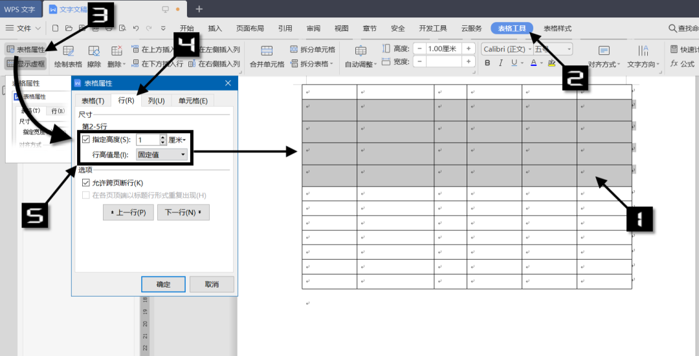This screenshot has width=699, height=356.
Task: Click 在下方插入行 insert row below
Action: click(x=157, y=63)
